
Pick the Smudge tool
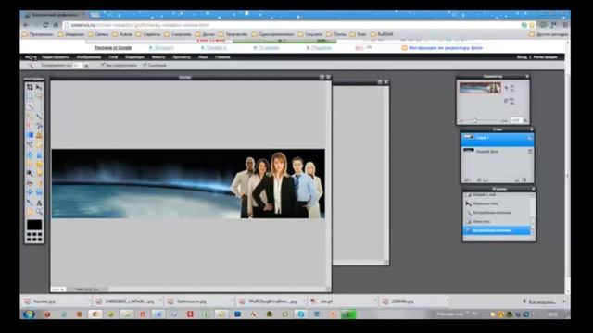coord(30,164)
